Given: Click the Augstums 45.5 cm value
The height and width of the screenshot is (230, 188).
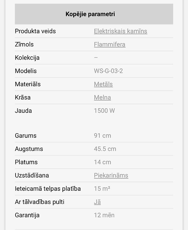Looking at the screenshot, I should click(x=105, y=149).
